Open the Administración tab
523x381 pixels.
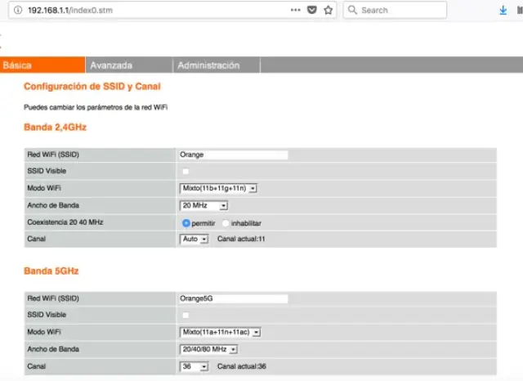pyautogui.click(x=208, y=65)
